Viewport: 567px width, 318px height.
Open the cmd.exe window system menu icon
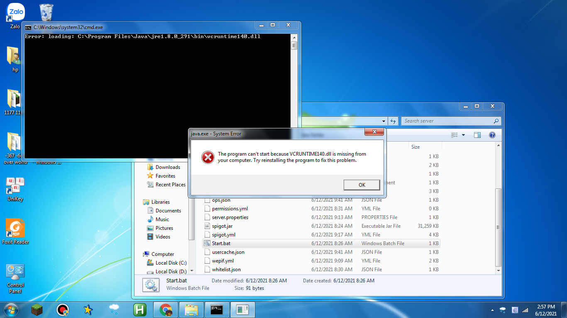[x=28, y=27]
